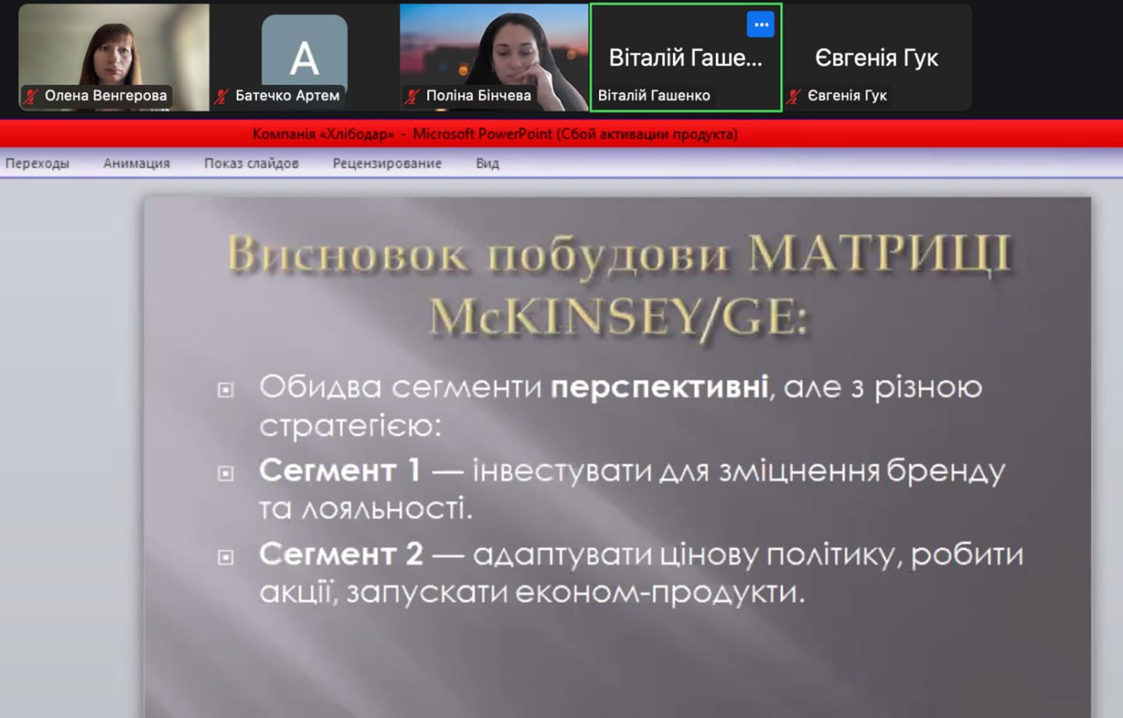
Task: Click the 'McKINSEY/GE:' title line
Action: [619, 318]
